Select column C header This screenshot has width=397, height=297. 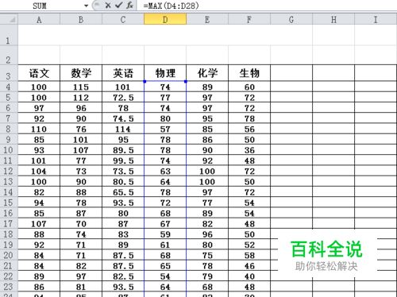123,19
